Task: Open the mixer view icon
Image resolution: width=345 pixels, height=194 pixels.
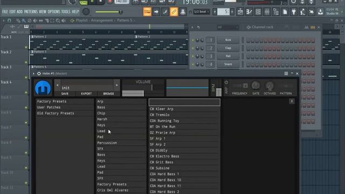Action: [x=267, y=12]
